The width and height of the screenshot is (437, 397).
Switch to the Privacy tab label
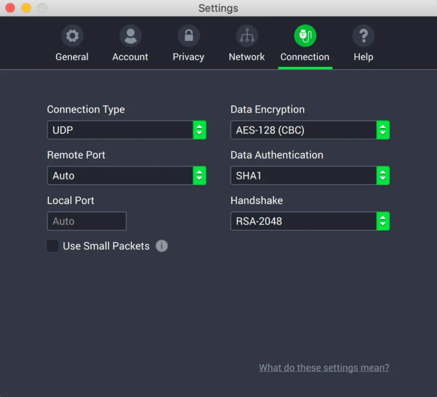tap(188, 57)
